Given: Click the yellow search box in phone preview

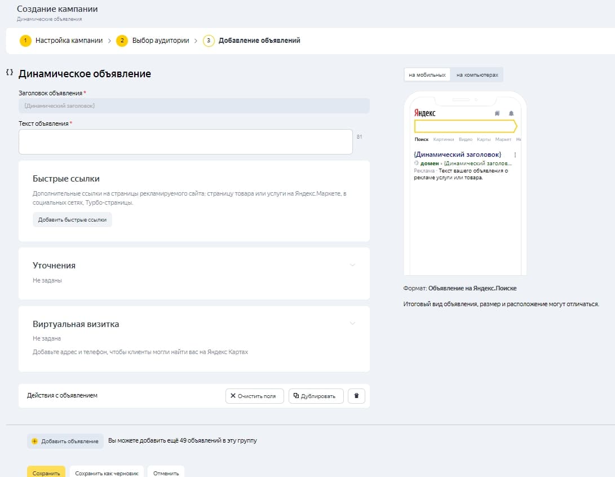Looking at the screenshot, I should (x=466, y=126).
